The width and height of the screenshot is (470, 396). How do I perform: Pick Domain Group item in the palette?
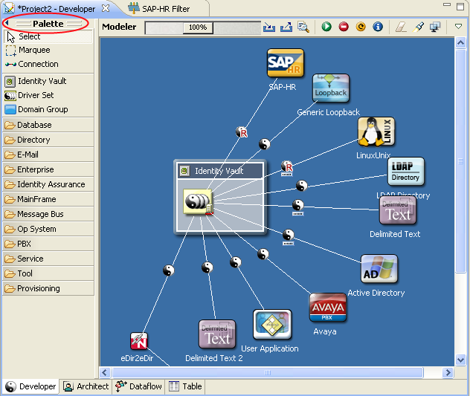click(48, 109)
